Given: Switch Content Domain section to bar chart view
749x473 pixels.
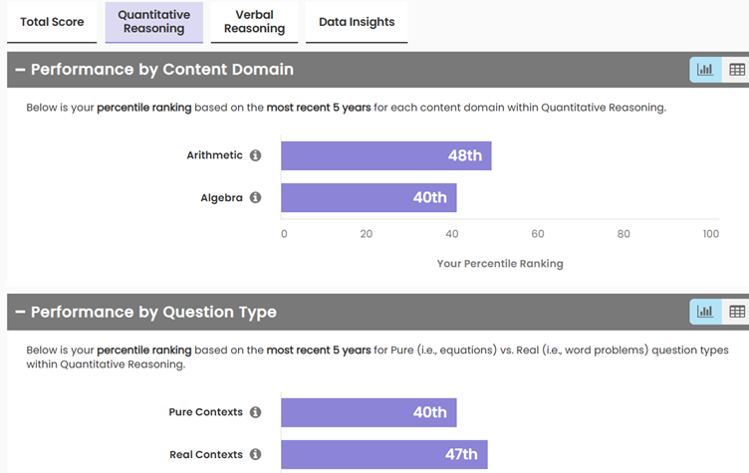Looking at the screenshot, I should [x=705, y=70].
